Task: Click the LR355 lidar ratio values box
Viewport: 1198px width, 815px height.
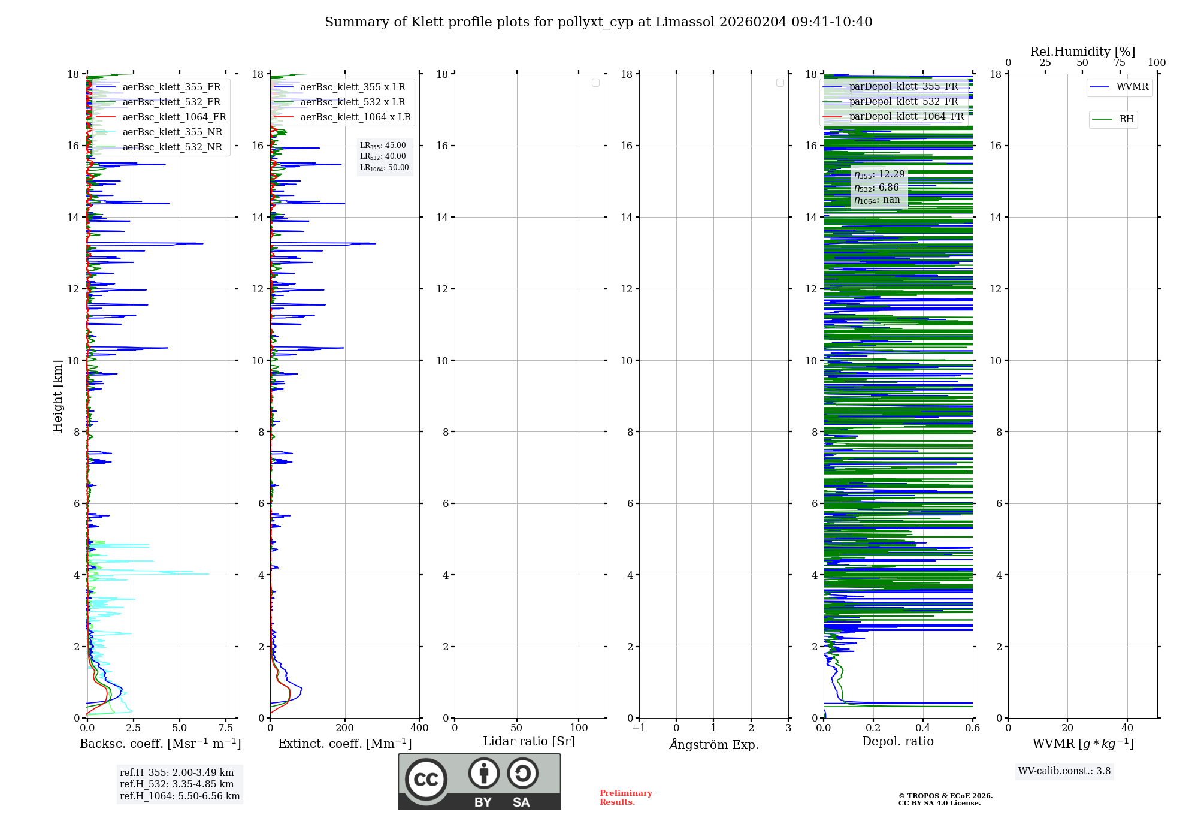Action: pos(385,156)
